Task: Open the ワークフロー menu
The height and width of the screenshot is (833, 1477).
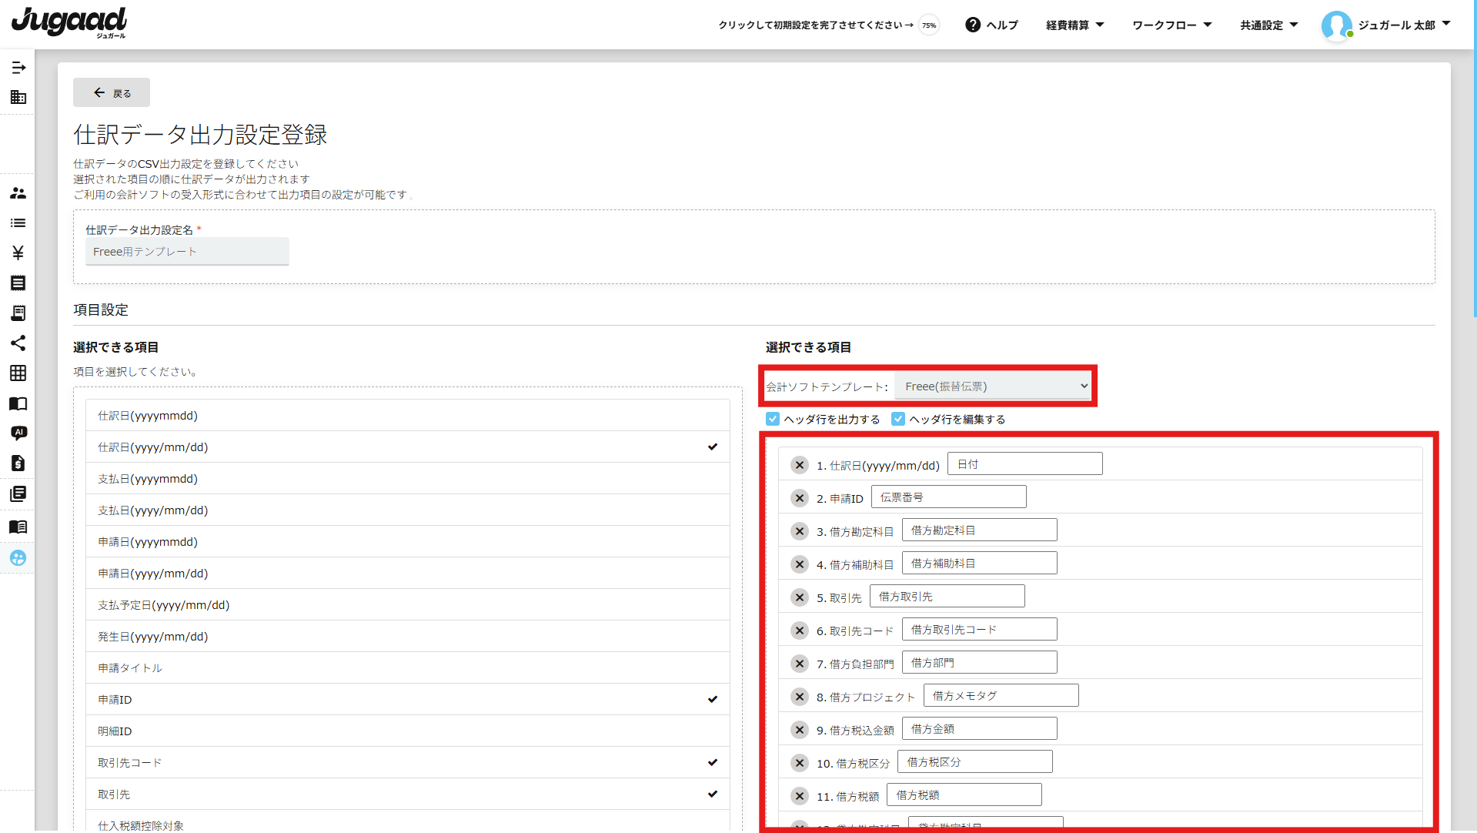Action: (x=1171, y=25)
